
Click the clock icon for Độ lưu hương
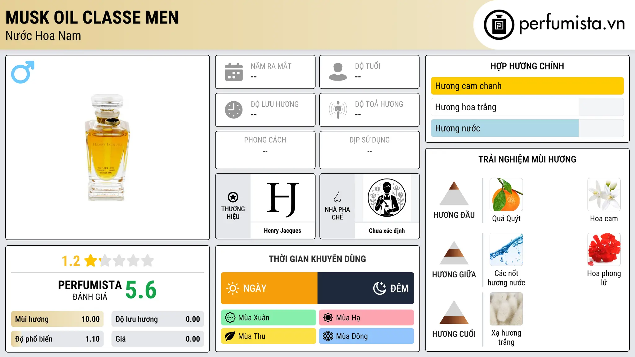234,110
